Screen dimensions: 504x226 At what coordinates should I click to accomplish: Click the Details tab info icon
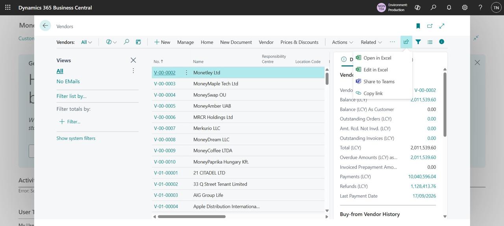click(344, 59)
